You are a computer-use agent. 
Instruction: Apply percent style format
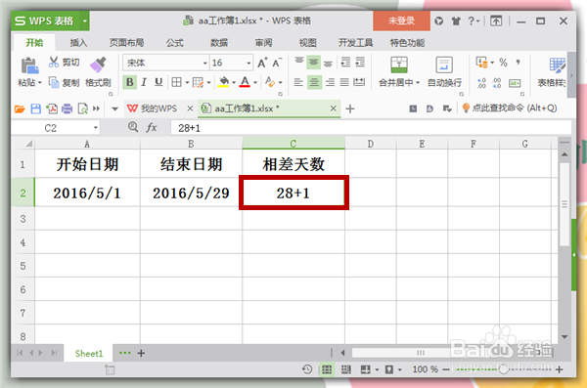pos(503,63)
